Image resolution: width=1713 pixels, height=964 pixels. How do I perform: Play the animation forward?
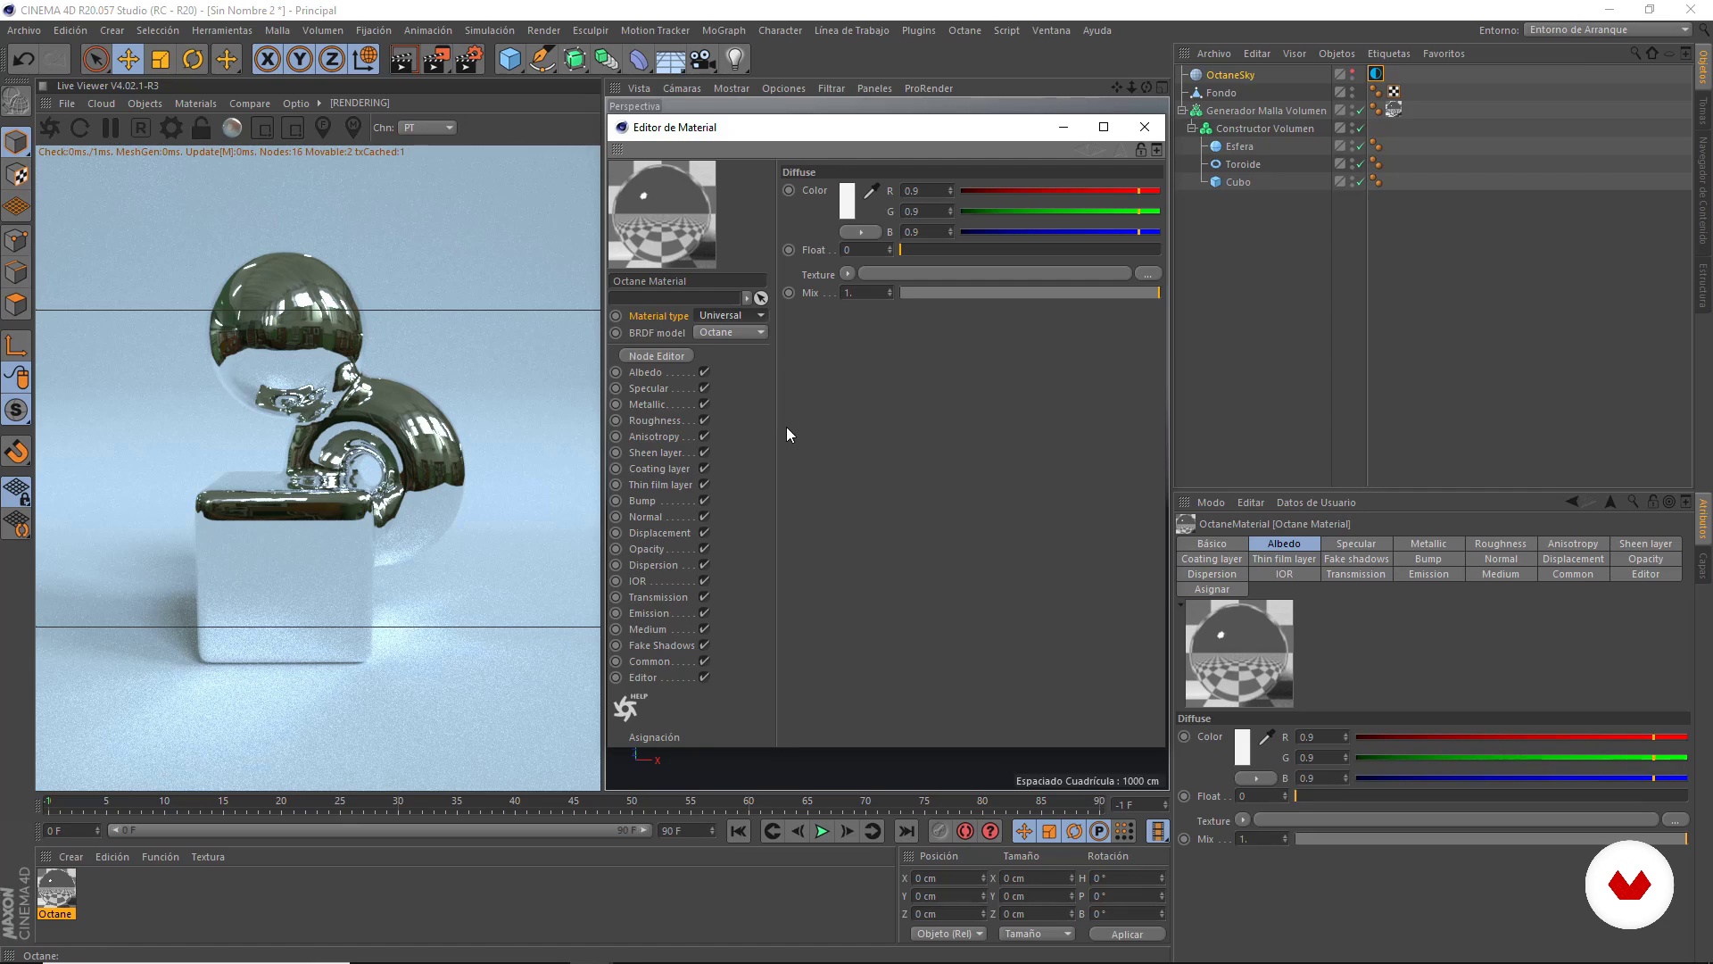(x=822, y=832)
